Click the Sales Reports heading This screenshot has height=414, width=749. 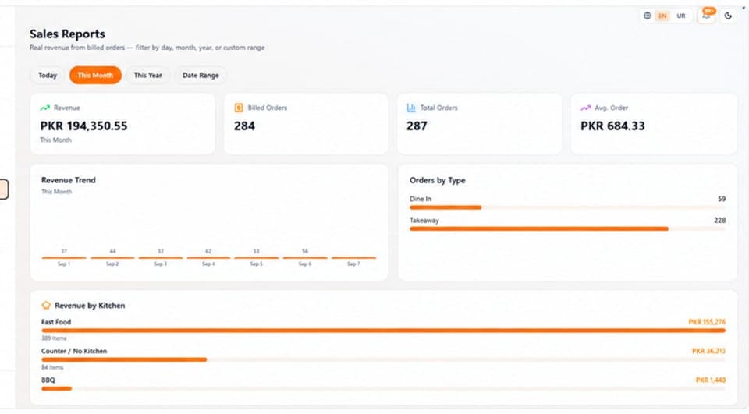click(67, 34)
